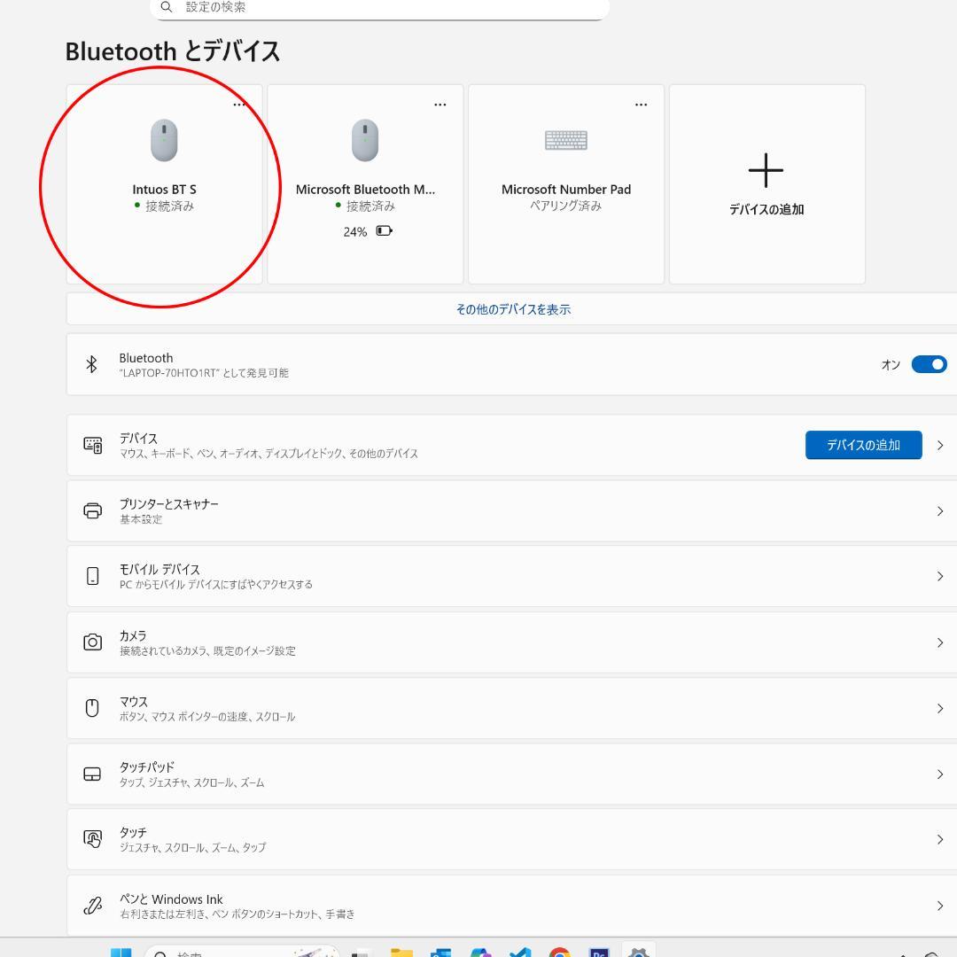This screenshot has width=957, height=957.
Task: Focus the 設定の検索 search field
Action: [x=379, y=9]
